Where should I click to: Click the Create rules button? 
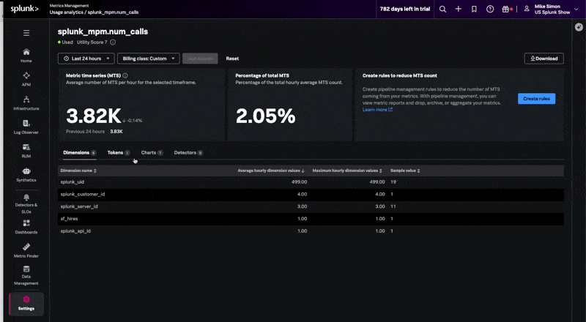536,99
